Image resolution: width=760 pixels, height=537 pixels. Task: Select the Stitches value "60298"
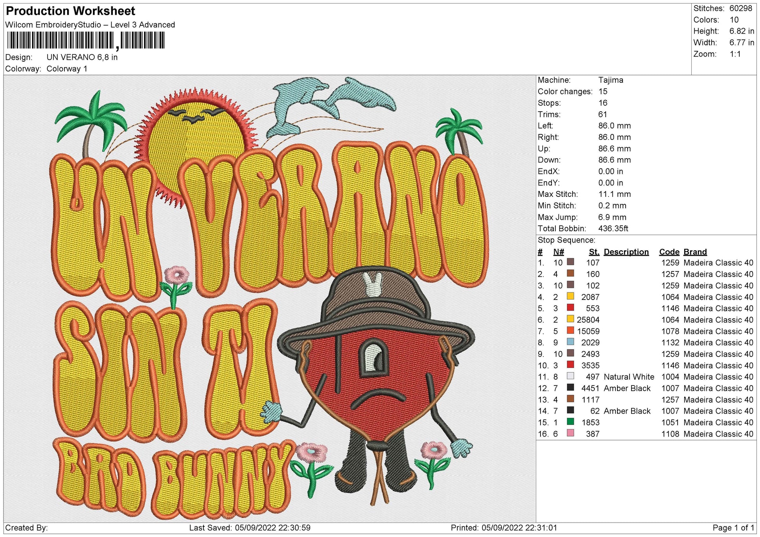(x=741, y=8)
